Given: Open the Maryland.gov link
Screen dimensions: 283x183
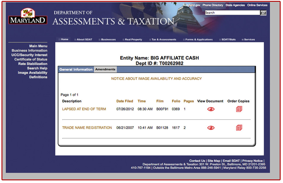Looking at the screenshot, I should coord(191,5).
